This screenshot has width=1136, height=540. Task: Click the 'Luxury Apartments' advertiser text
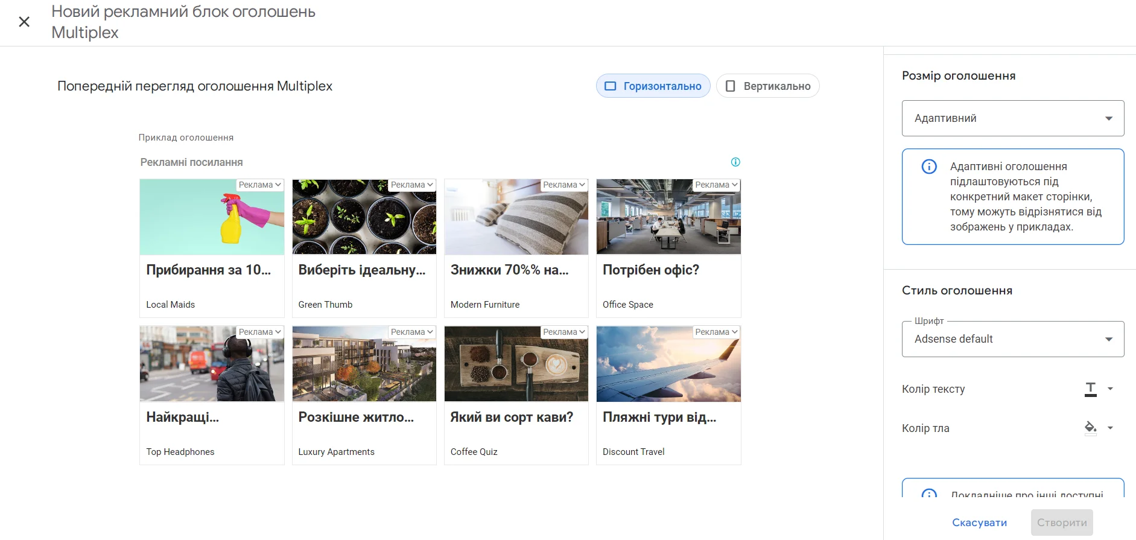click(x=336, y=452)
